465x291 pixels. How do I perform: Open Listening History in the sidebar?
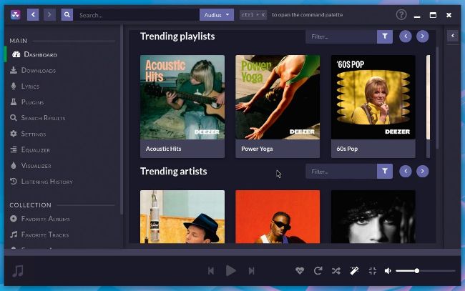(41, 182)
